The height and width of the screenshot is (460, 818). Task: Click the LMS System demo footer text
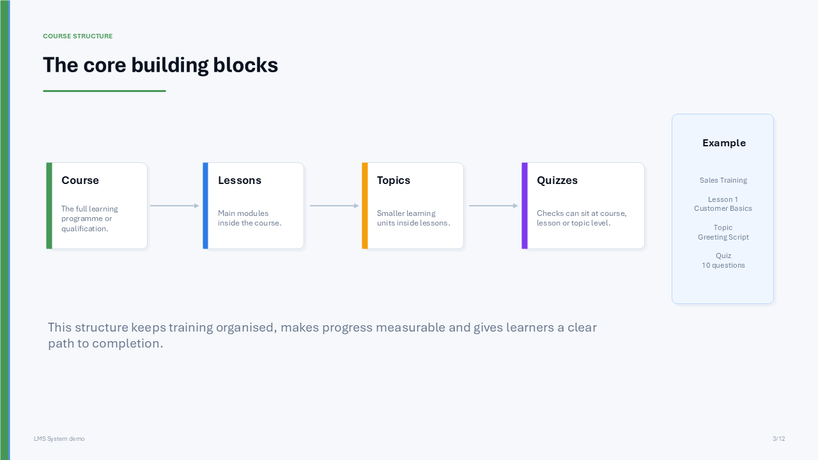click(59, 439)
